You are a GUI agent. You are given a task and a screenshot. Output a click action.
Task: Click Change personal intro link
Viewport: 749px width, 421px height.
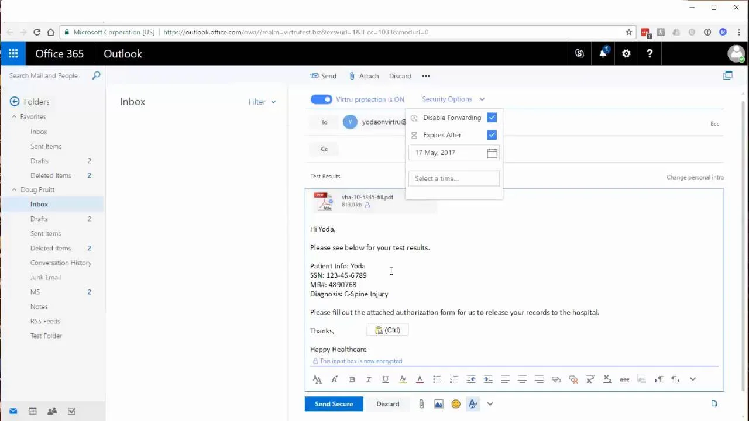[x=695, y=177]
